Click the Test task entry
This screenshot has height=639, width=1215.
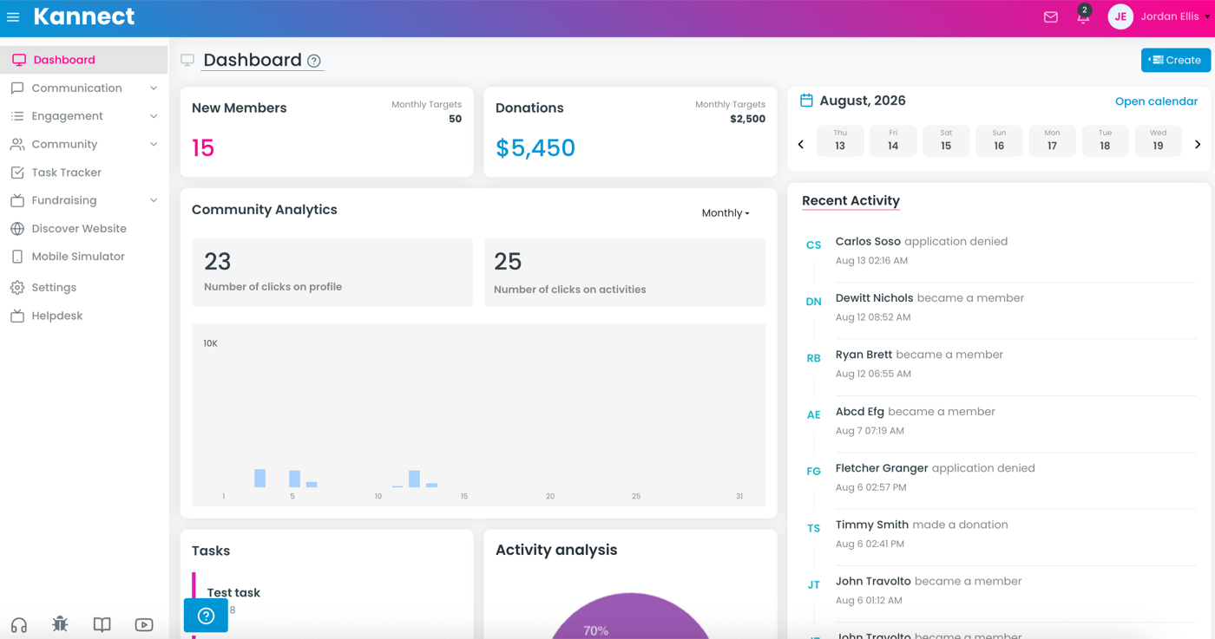pyautogui.click(x=233, y=593)
